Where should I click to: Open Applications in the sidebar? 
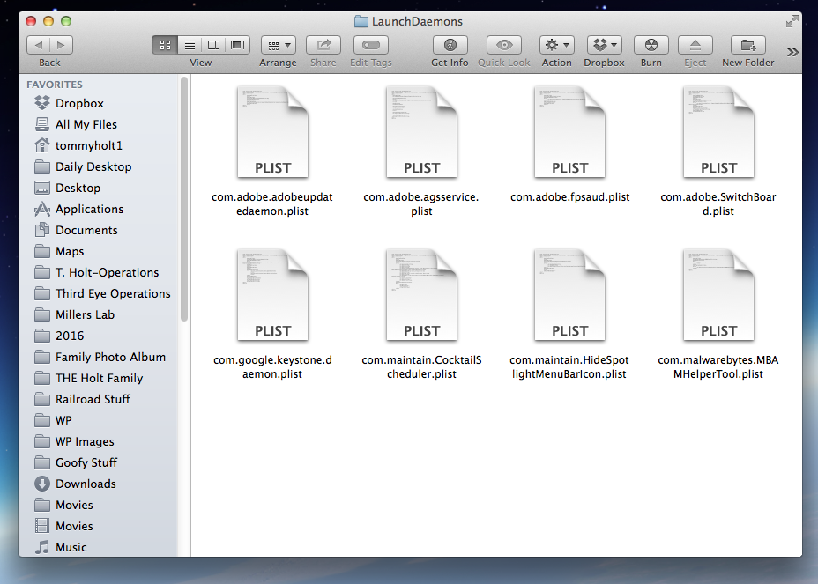99,209
